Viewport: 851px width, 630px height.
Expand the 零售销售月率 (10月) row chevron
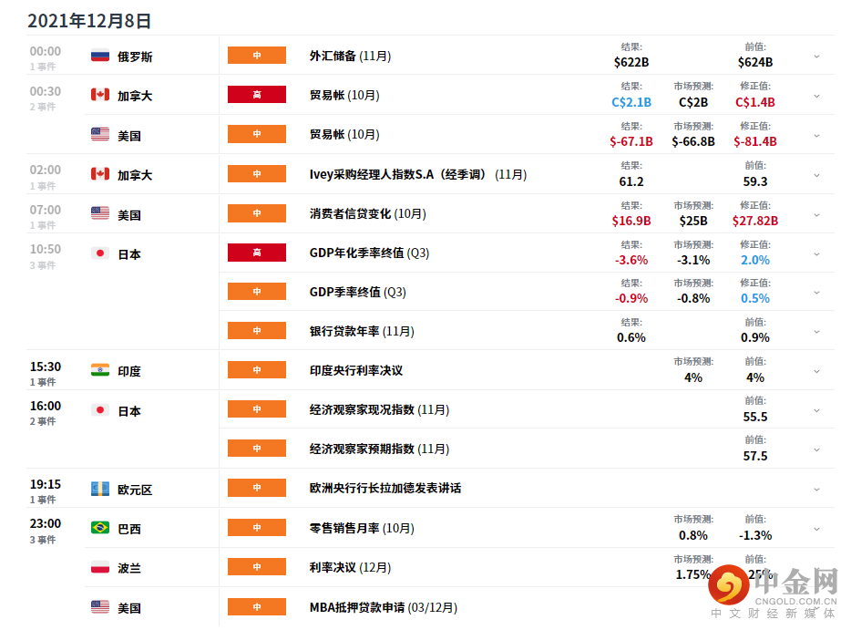pos(816,529)
